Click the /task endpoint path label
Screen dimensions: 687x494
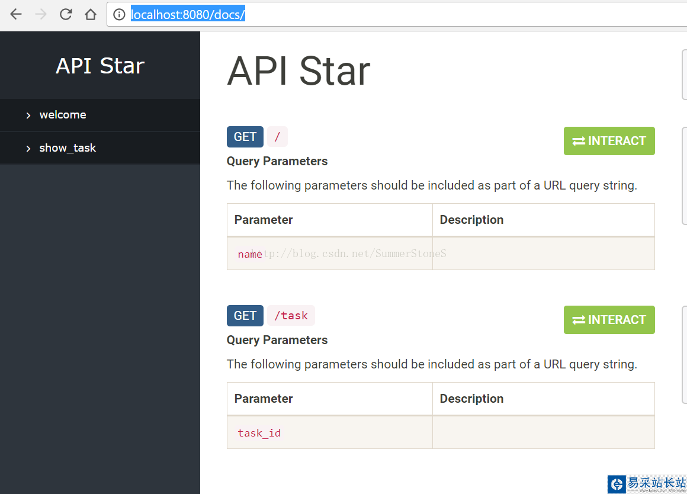coord(291,316)
